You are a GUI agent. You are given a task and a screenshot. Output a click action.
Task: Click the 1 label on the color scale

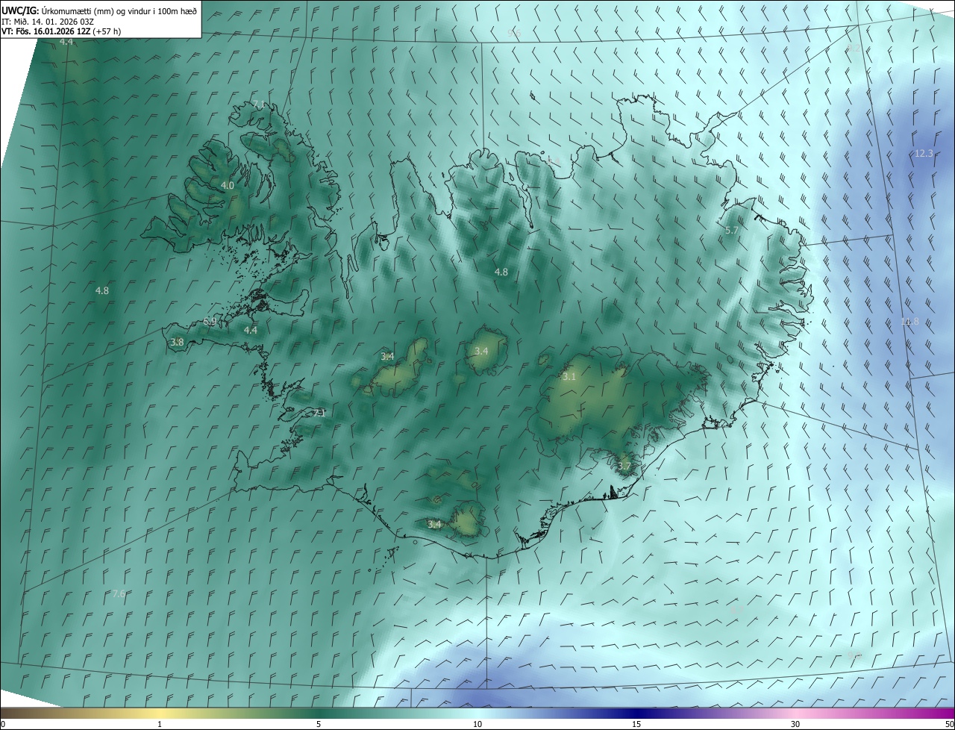tap(160, 724)
